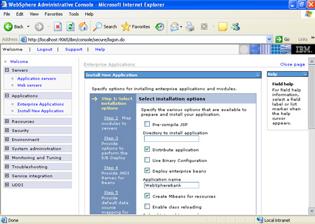The width and height of the screenshot is (315, 224).
Task: Open the Mail button dropdown arrow
Action: (181, 27)
